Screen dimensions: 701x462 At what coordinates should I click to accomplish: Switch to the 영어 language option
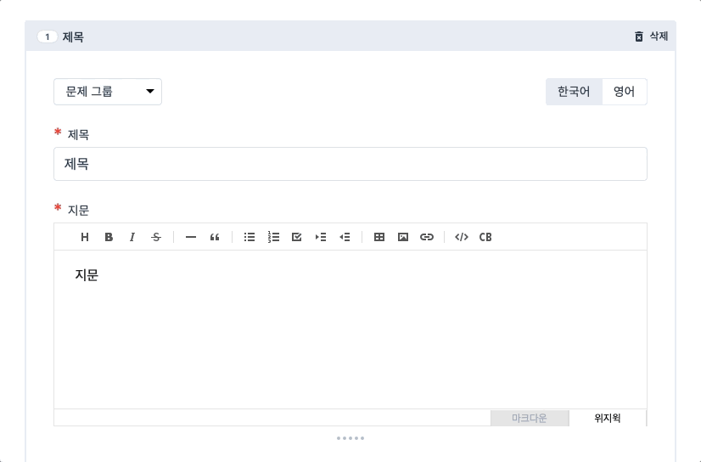pos(624,92)
